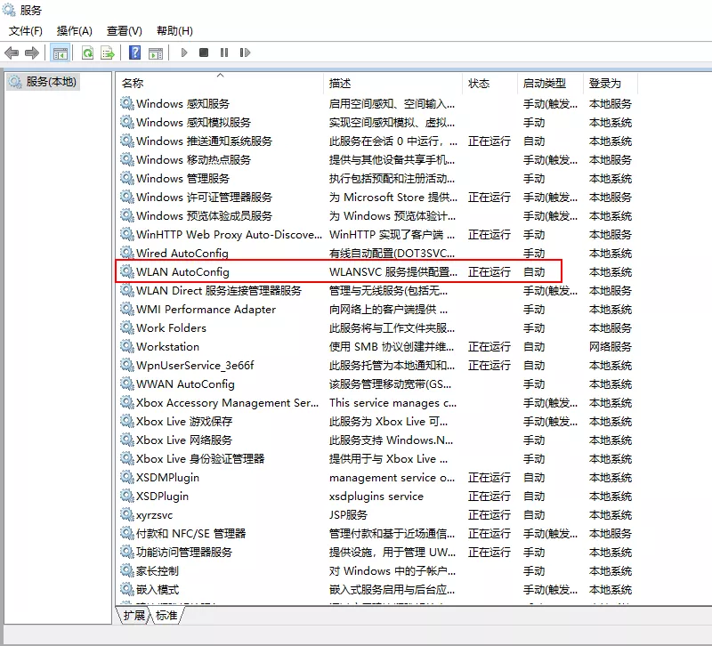Open the 操作(A) menu

(75, 31)
